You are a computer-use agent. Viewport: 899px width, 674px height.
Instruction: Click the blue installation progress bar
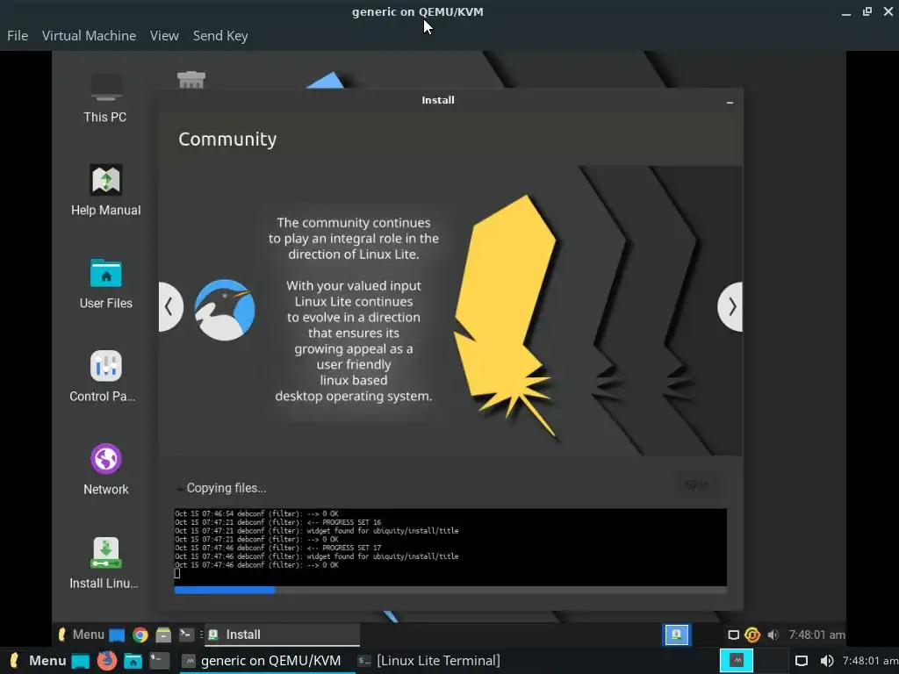coord(450,591)
